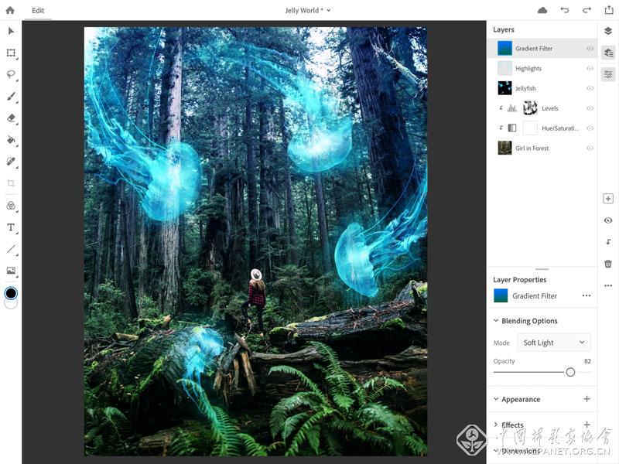Click the Hue/Saturation adjustment icon

click(x=512, y=128)
